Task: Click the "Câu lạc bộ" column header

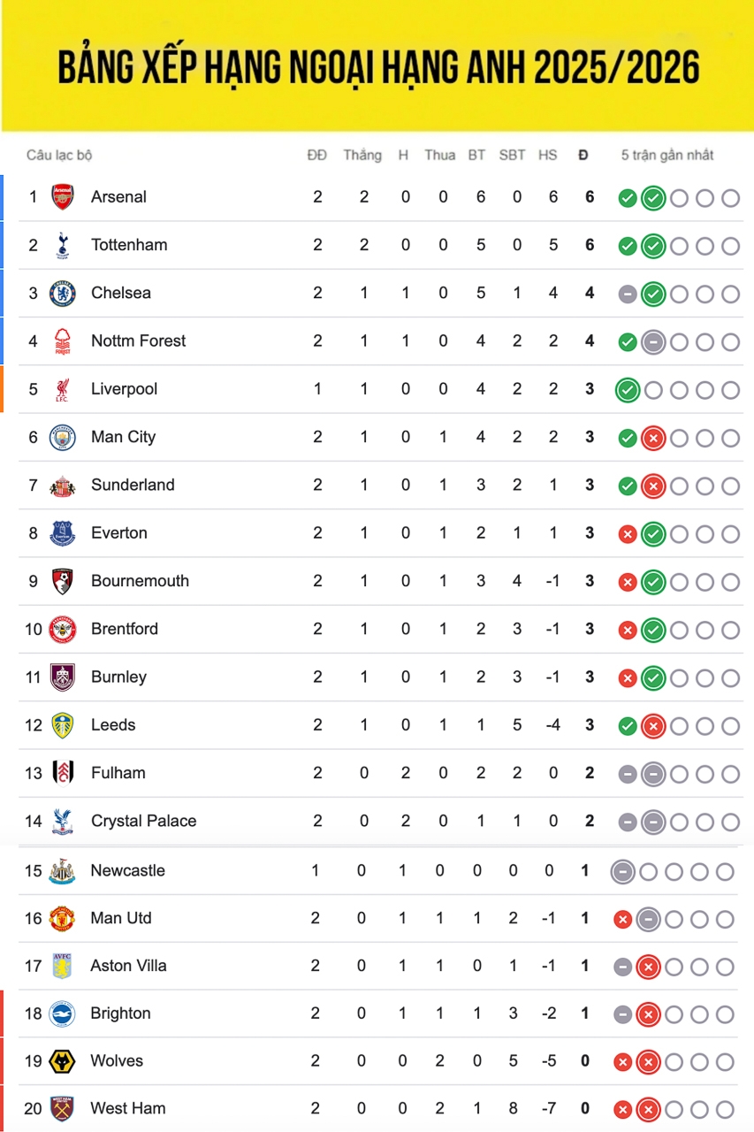Action: click(59, 155)
